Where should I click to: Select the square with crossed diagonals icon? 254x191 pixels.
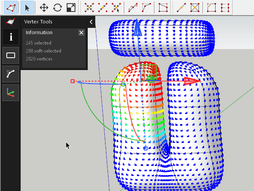click(194, 7)
